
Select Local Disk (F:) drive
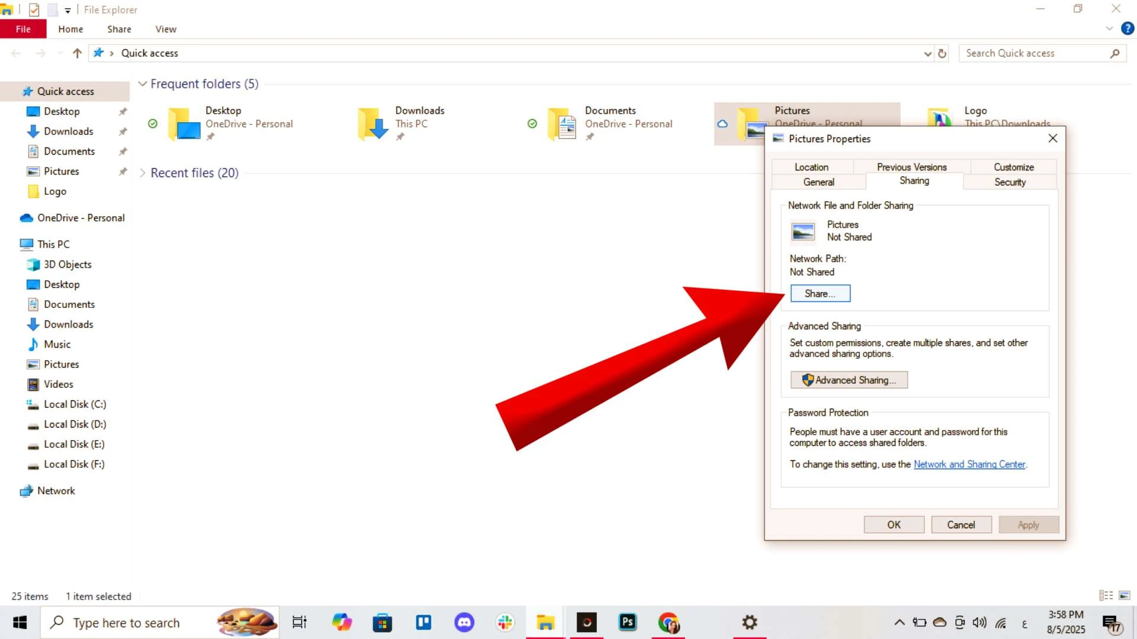pyautogui.click(x=74, y=464)
